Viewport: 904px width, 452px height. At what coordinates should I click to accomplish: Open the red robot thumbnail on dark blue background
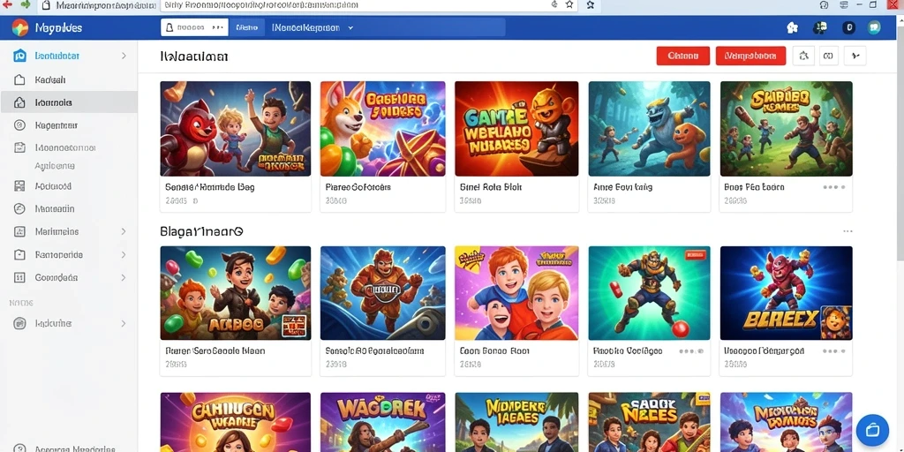coord(787,293)
